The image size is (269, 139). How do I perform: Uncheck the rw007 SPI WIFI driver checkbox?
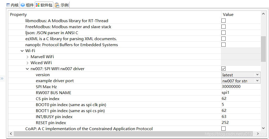223,69
